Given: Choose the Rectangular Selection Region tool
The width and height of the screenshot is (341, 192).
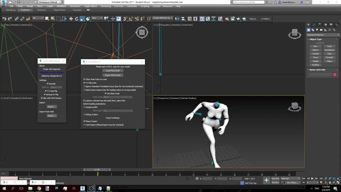Looking at the screenshot, I should [59, 19].
